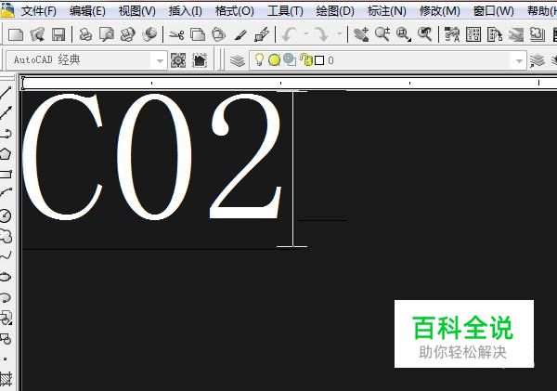Open the Redo history dropdown arrow
The height and width of the screenshot is (391, 557).
pyautogui.click(x=340, y=34)
